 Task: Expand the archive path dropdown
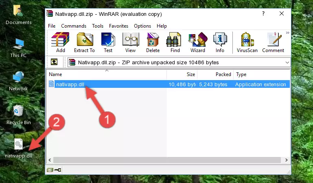tap(287, 62)
